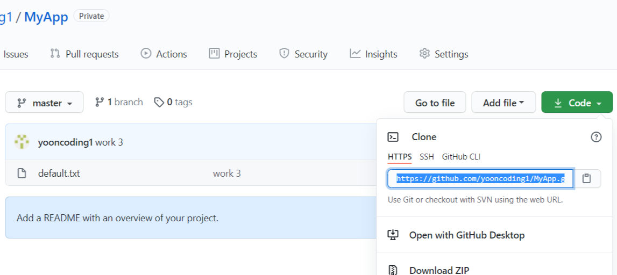Viewport: 617px width, 275px height.
Task: Click the file icon beside default.txt
Action: [x=22, y=173]
